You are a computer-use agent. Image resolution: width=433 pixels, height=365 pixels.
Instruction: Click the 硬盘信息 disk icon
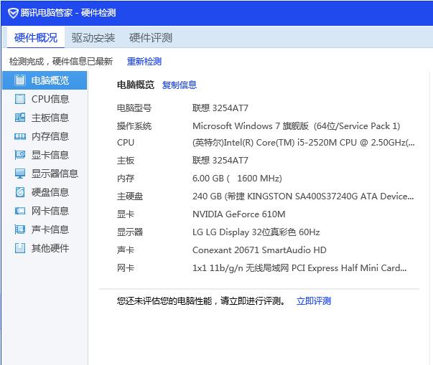click(x=20, y=192)
